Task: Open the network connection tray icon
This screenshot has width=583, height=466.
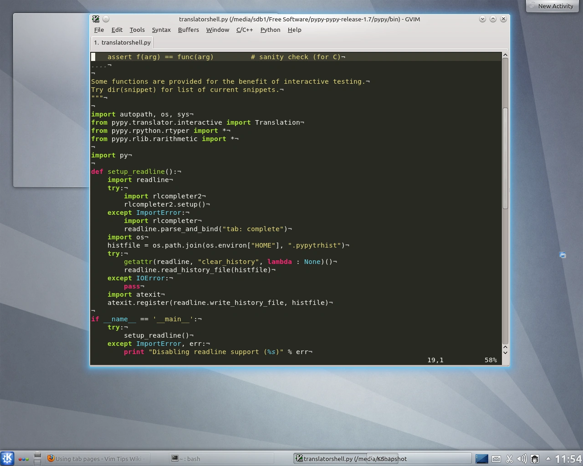Action: click(535, 459)
